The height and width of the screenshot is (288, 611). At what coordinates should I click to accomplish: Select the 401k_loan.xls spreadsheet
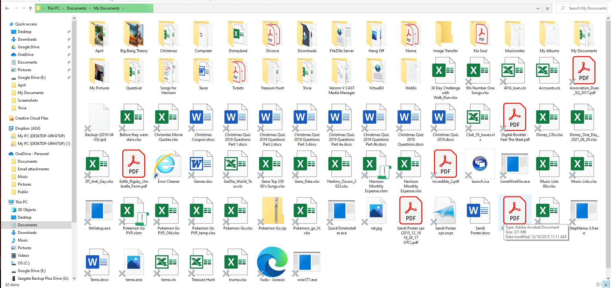[515, 74]
